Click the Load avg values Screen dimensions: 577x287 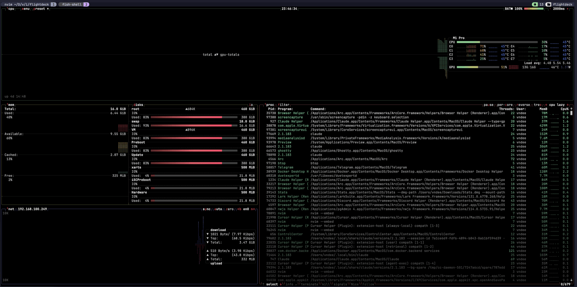click(x=557, y=63)
